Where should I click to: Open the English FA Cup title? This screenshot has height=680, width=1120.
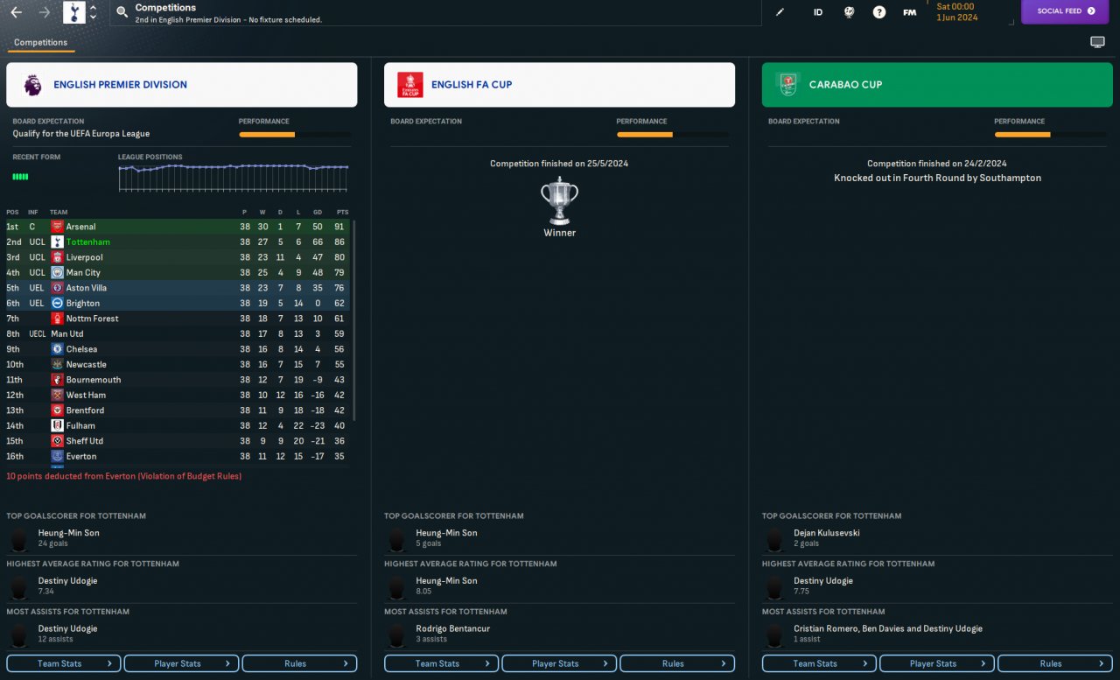[472, 85]
